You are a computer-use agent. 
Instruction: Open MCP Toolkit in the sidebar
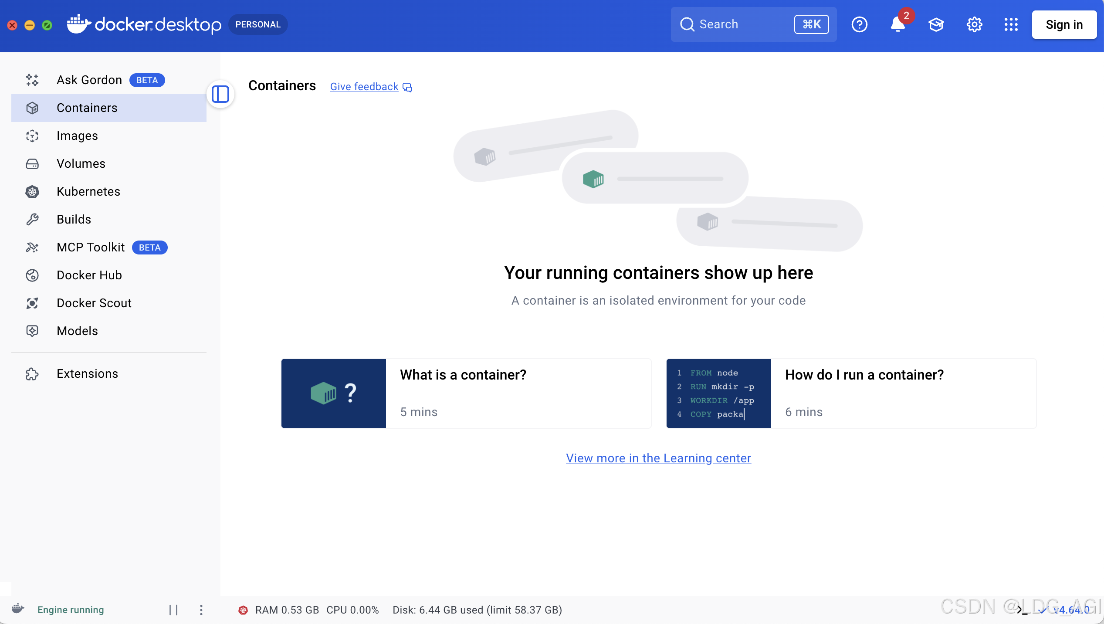91,248
